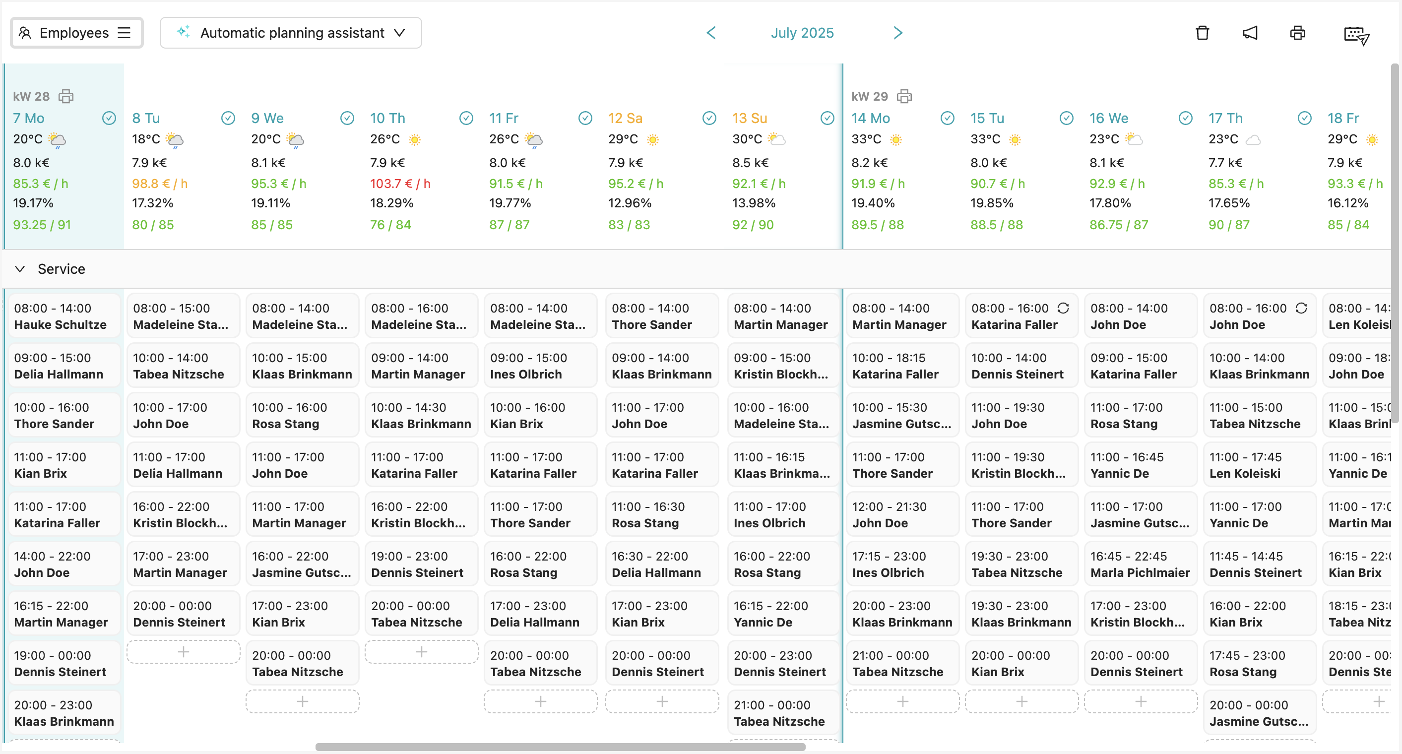
Task: Click recurring icon on Katarina Faller 08:00 shift
Action: pos(1063,309)
